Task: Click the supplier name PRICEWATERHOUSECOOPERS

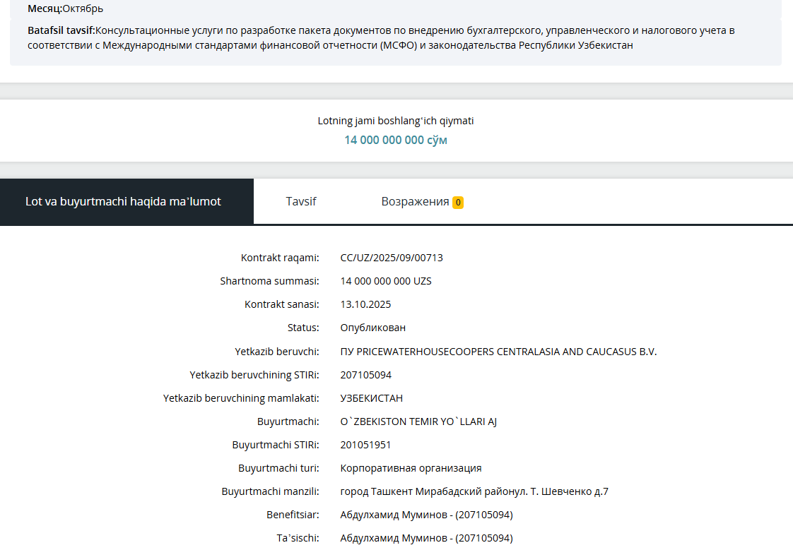Action: click(498, 352)
